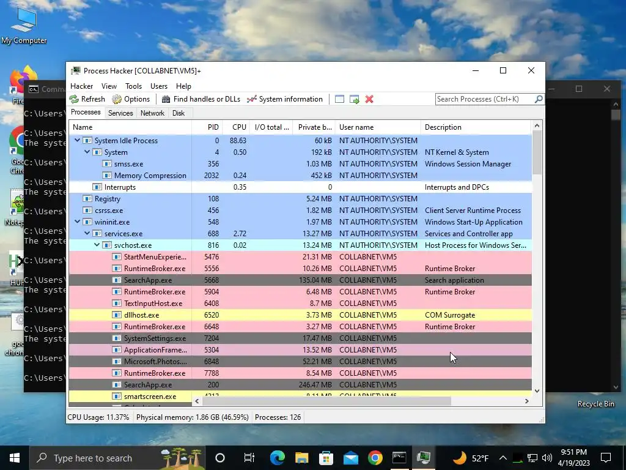Click the Interrupts row icon
This screenshot has width=626, height=470.
[x=97, y=187]
